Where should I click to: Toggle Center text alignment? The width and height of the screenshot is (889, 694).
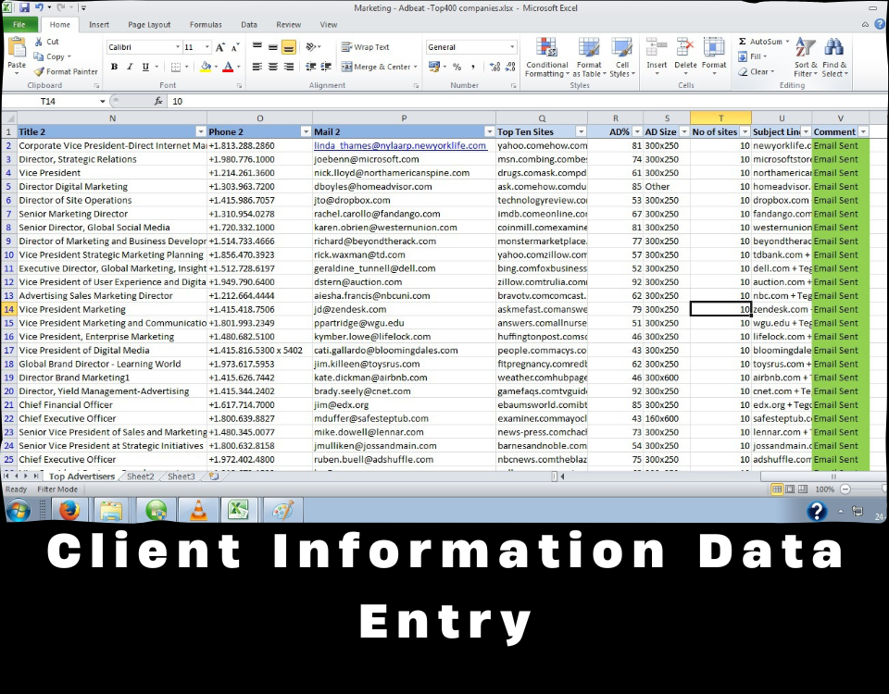point(272,67)
